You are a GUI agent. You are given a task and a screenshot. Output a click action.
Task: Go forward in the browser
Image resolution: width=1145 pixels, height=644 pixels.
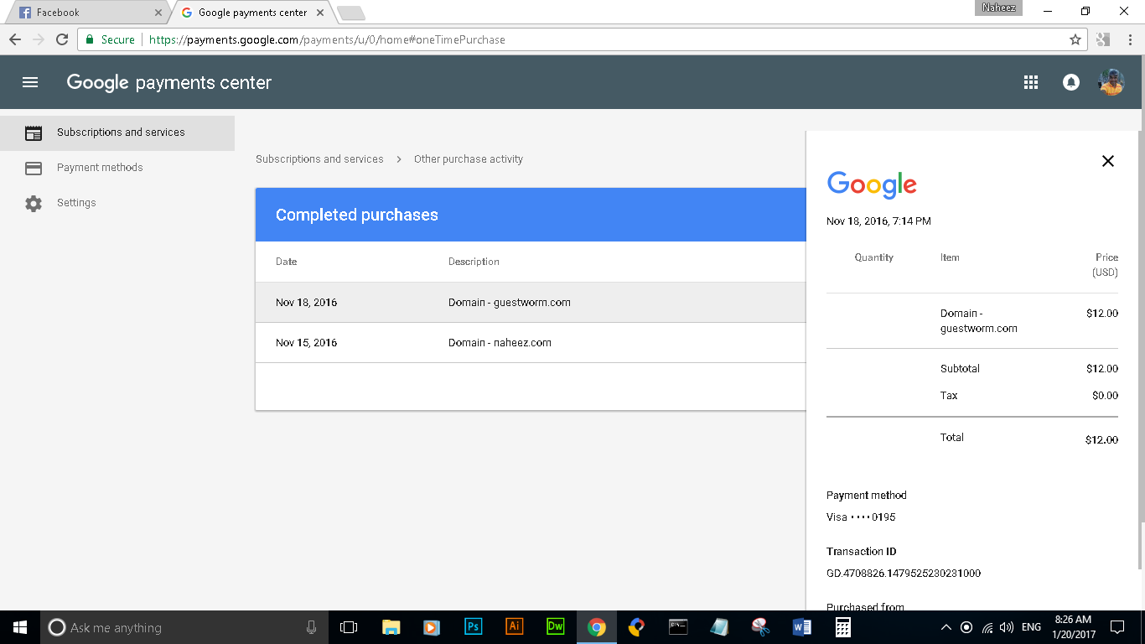click(39, 39)
